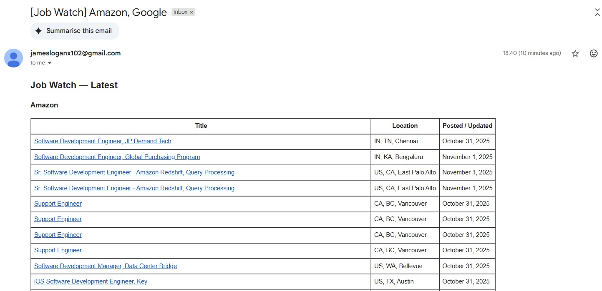This screenshot has width=602, height=291.
Task: Click the "US, TX, Austin" location cell
Action: point(405,282)
